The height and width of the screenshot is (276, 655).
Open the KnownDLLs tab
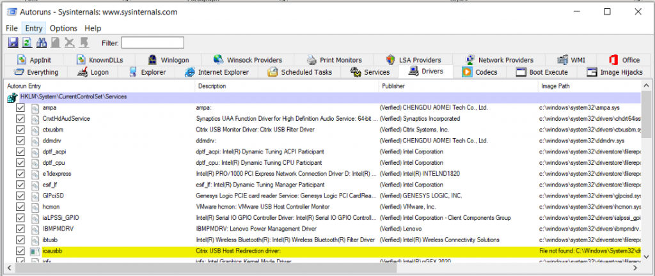tap(99, 60)
